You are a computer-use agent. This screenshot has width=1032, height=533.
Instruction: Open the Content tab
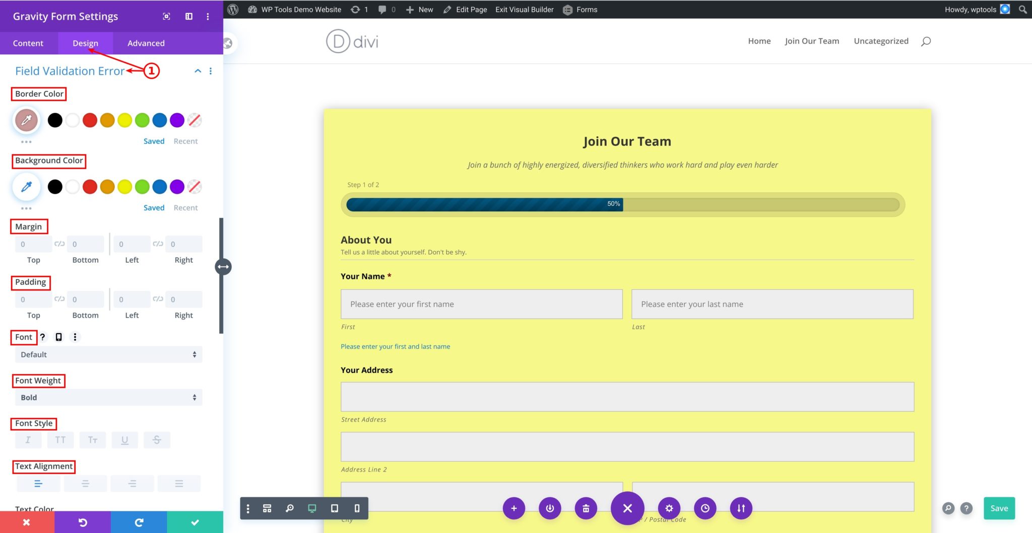(28, 43)
